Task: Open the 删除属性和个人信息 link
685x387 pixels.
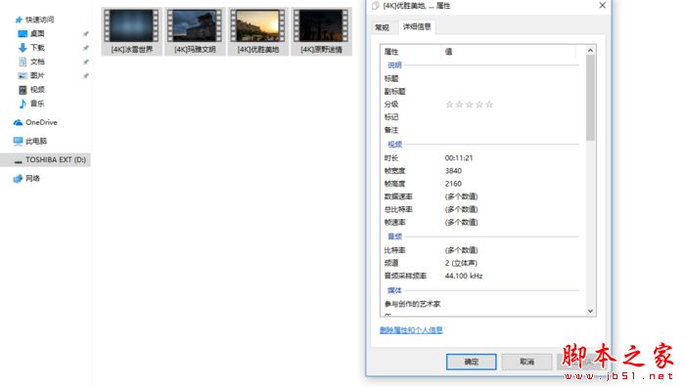Action: pos(411,330)
